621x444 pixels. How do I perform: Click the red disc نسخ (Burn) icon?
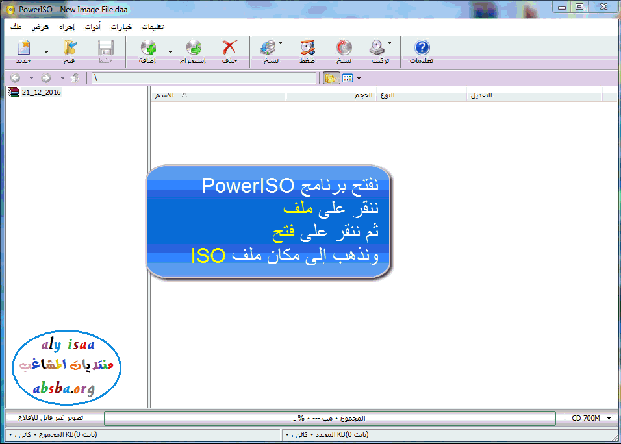[344, 49]
